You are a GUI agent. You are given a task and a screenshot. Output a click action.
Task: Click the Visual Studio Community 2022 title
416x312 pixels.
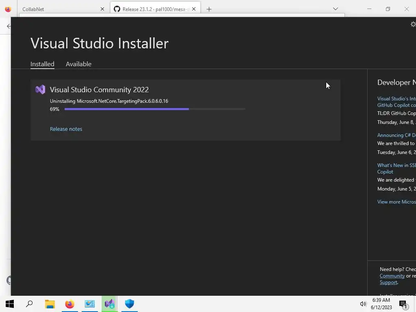(x=99, y=90)
